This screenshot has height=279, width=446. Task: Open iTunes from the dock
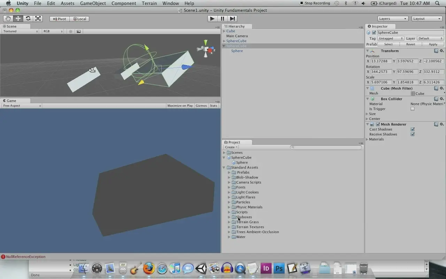click(175, 268)
